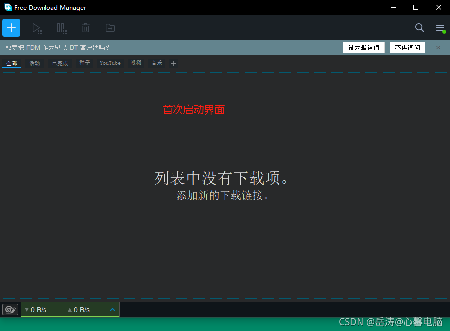Viewport: 450px width, 331px height.
Task: Enable FDM as default BT client
Action: 363,47
